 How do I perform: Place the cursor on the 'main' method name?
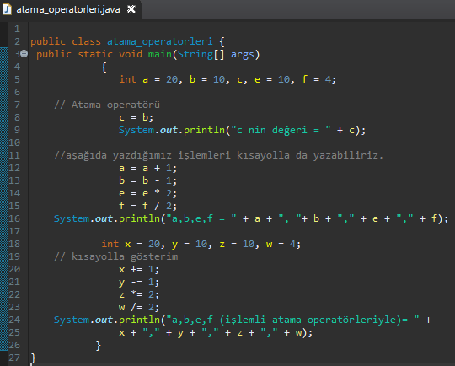(160, 54)
